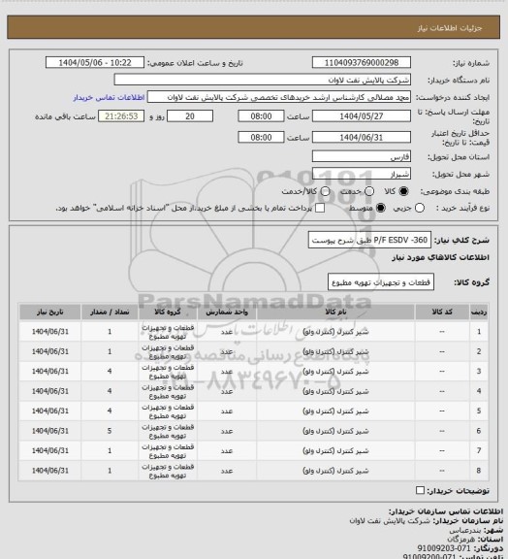Click quantity 4 in row 5
The width and height of the screenshot is (508, 559).
pyautogui.click(x=110, y=411)
